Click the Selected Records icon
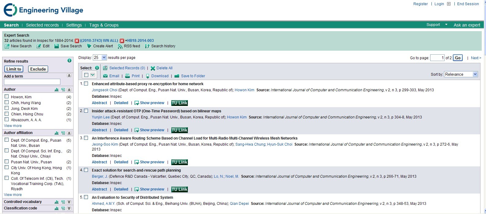Screen dimensions: 486x214 point(105,68)
